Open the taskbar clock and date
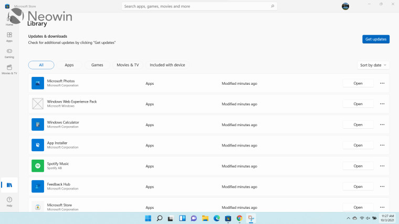This screenshot has height=224, width=399. click(387, 218)
